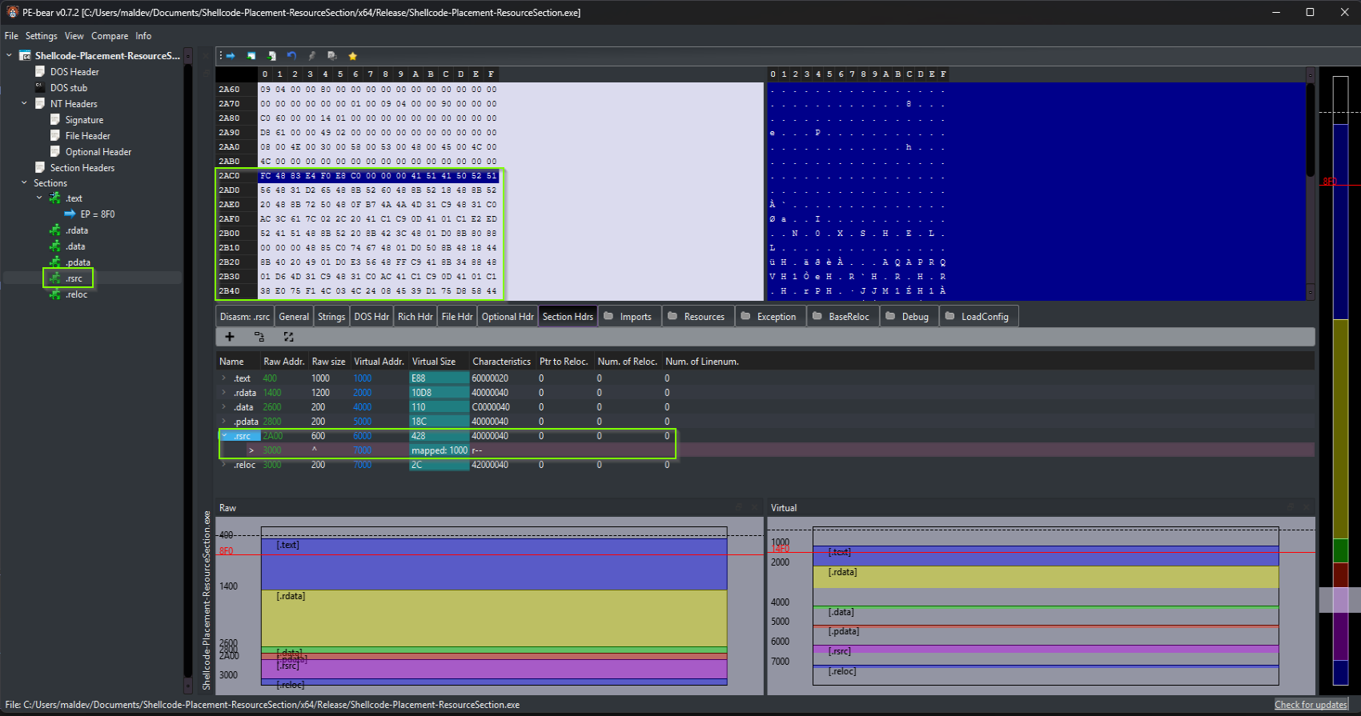Expand the .reloc row in section table

point(223,464)
